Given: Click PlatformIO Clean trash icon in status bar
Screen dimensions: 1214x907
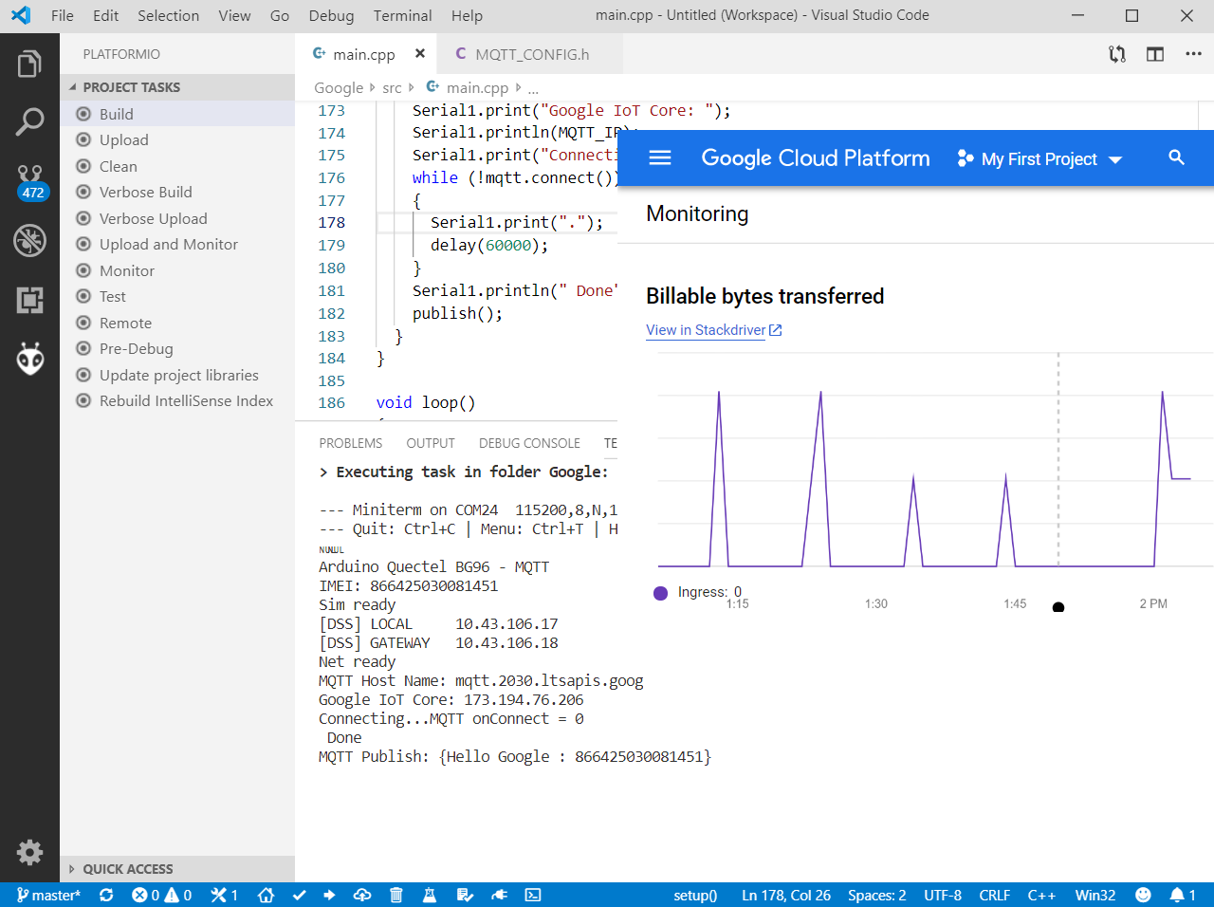Looking at the screenshot, I should click(396, 895).
